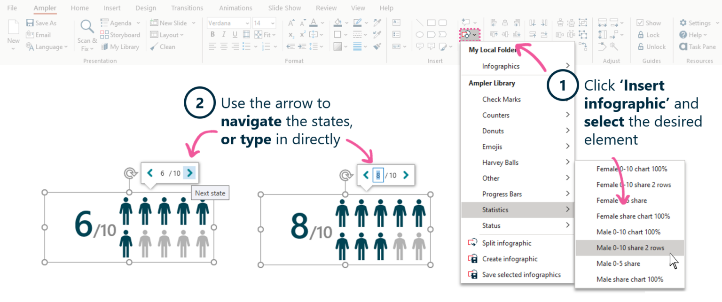Open the Transitions ribbon tab
Viewport: 722px width, 302px height.
pos(187,8)
